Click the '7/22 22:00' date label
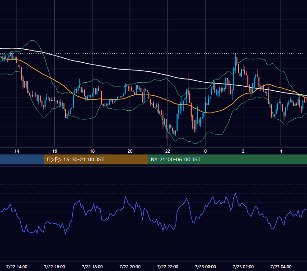The width and height of the screenshot is (307, 271). (x=168, y=266)
